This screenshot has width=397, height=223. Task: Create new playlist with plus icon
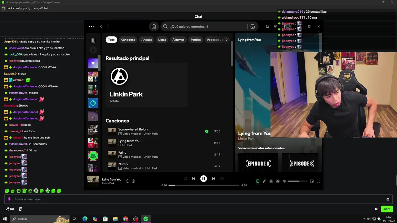(93, 50)
